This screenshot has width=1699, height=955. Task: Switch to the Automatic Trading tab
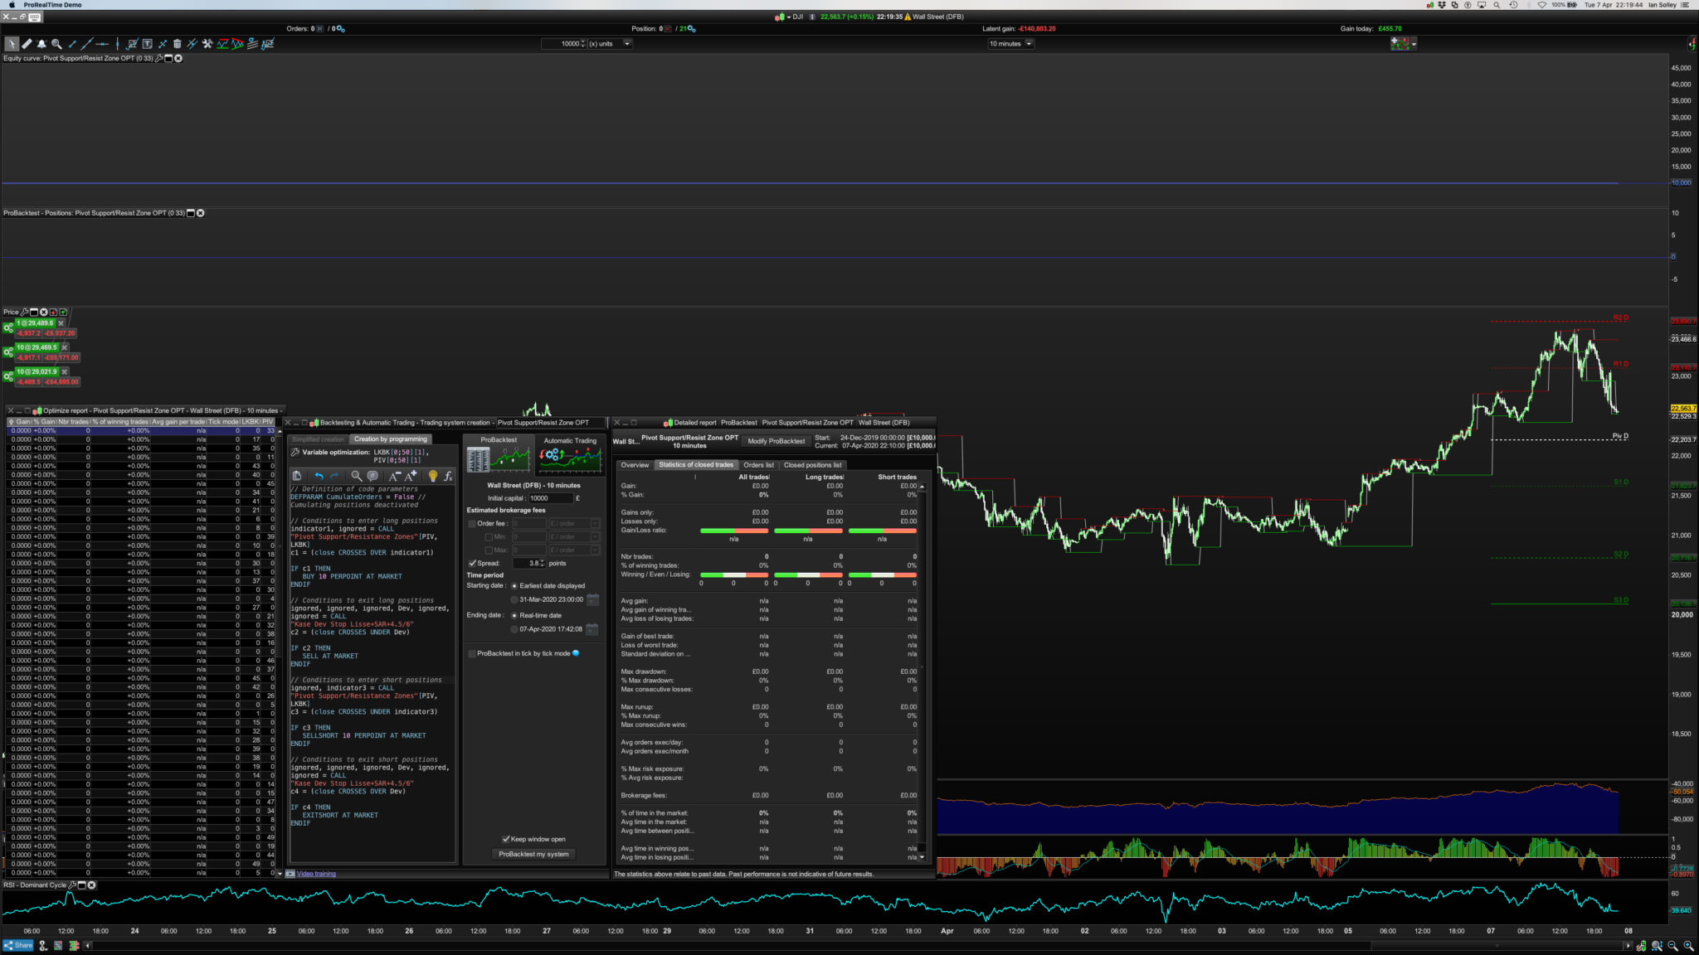(569, 440)
